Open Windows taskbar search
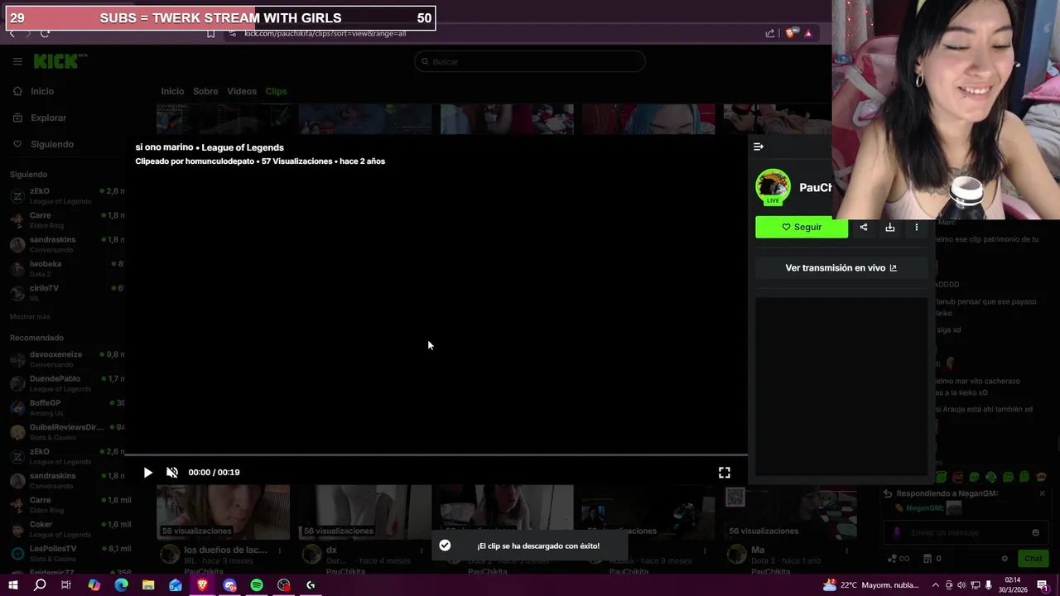Image resolution: width=1060 pixels, height=596 pixels. coord(40,585)
